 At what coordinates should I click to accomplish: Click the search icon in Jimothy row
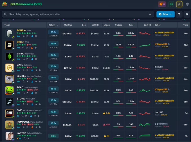click(24, 82)
